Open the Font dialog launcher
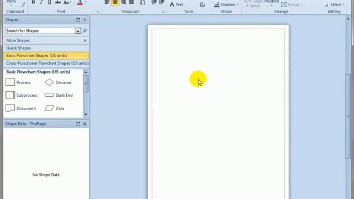Viewport: 354px width, 199px height. (x=98, y=12)
